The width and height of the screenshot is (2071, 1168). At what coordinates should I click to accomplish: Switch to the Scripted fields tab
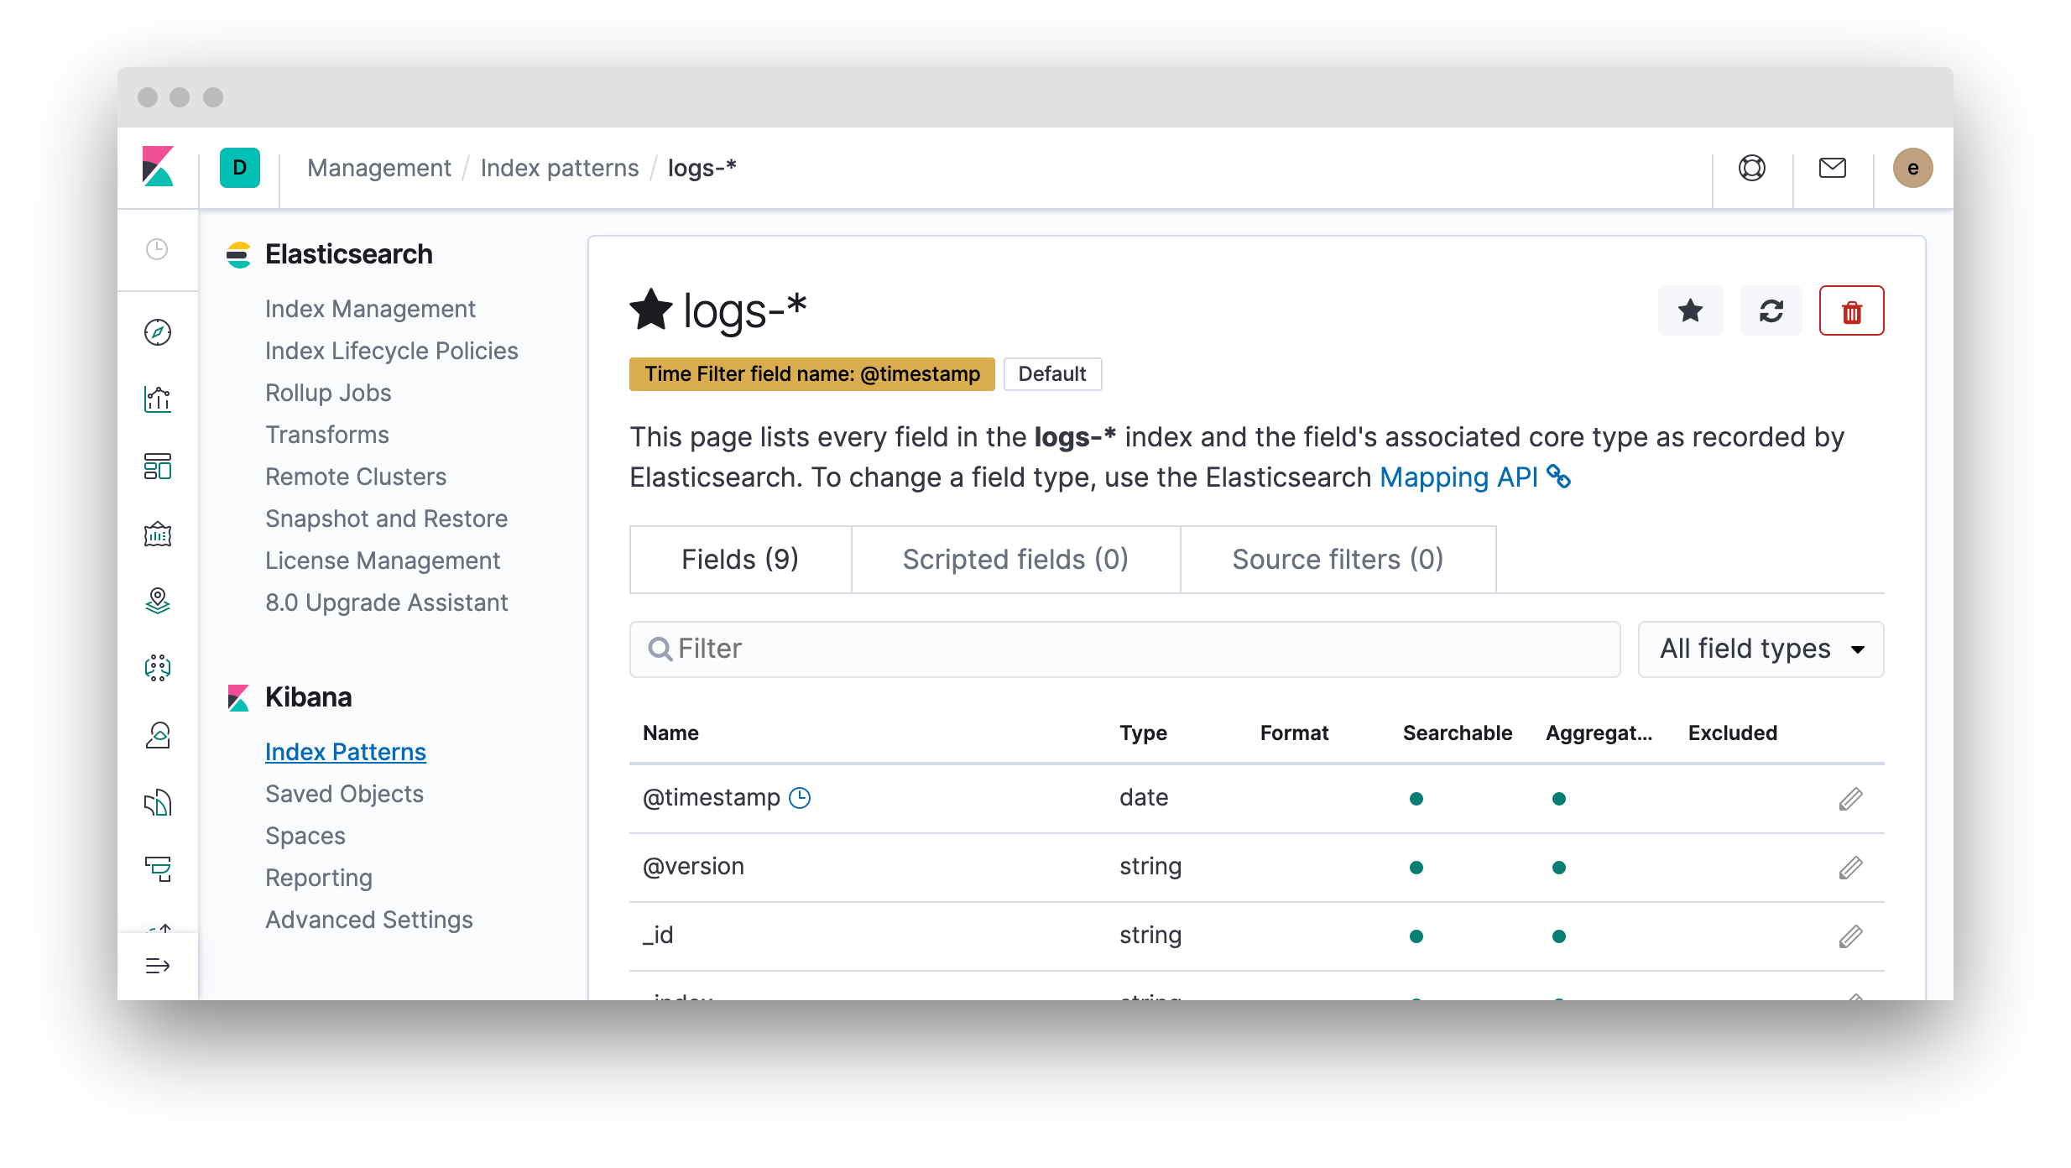(x=1015, y=560)
